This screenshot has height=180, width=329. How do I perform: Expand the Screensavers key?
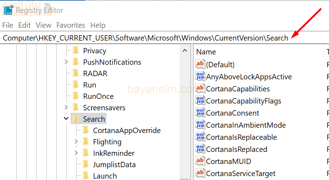coord(66,107)
